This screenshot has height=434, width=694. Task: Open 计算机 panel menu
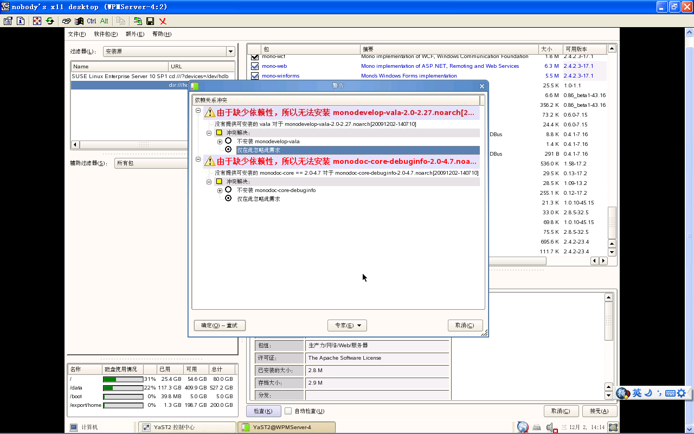[x=84, y=427]
